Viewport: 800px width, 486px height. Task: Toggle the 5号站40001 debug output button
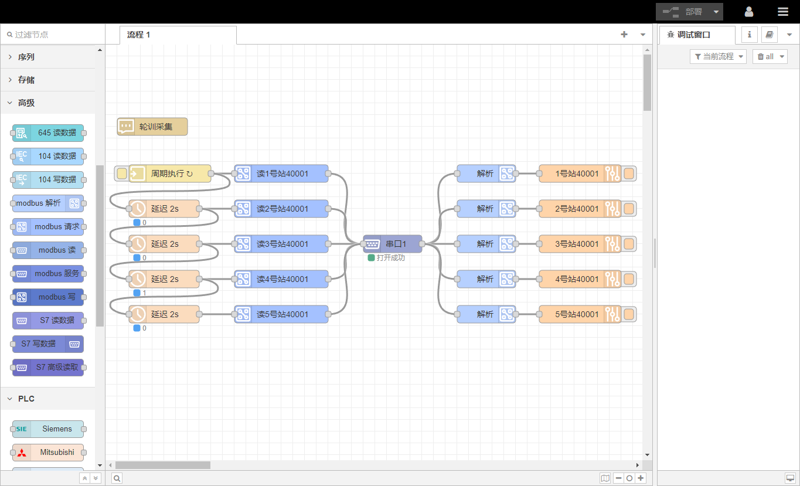click(629, 314)
